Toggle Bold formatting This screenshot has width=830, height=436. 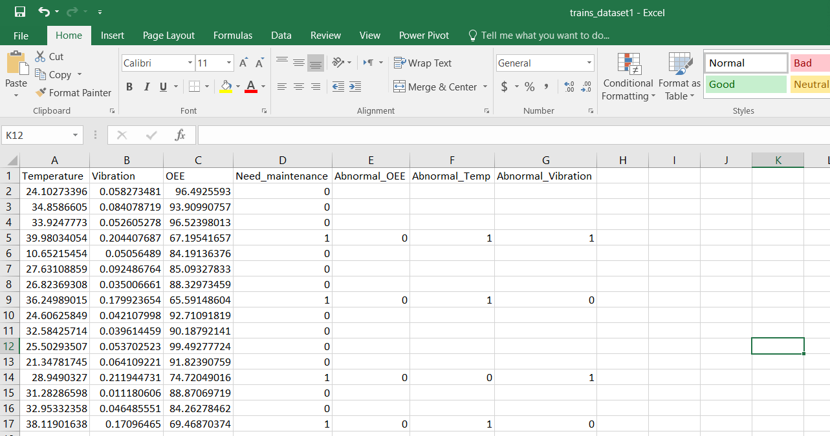click(129, 87)
